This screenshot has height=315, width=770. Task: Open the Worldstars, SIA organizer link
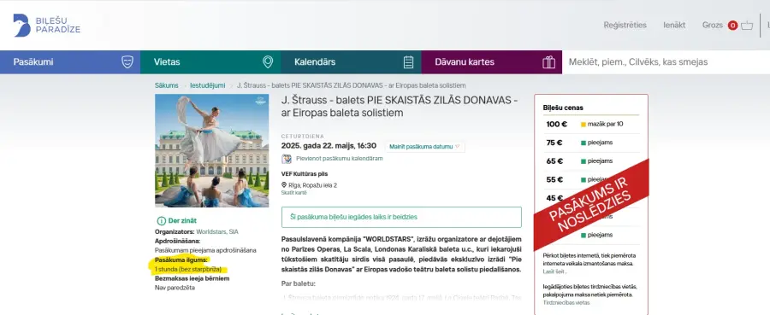click(217, 231)
